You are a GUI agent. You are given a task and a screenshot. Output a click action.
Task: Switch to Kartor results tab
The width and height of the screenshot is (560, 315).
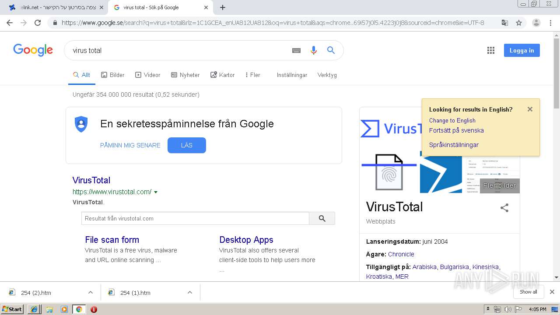[x=222, y=75]
